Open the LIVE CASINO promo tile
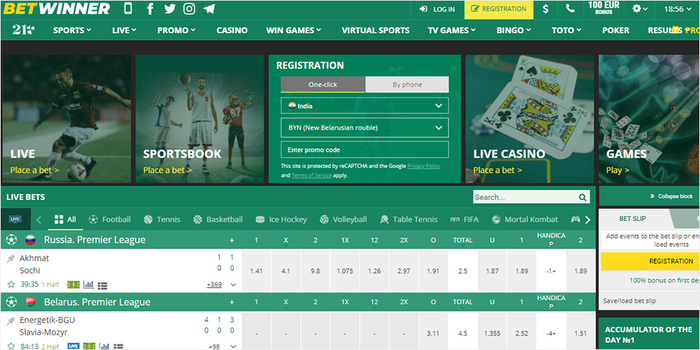 pyautogui.click(x=530, y=119)
